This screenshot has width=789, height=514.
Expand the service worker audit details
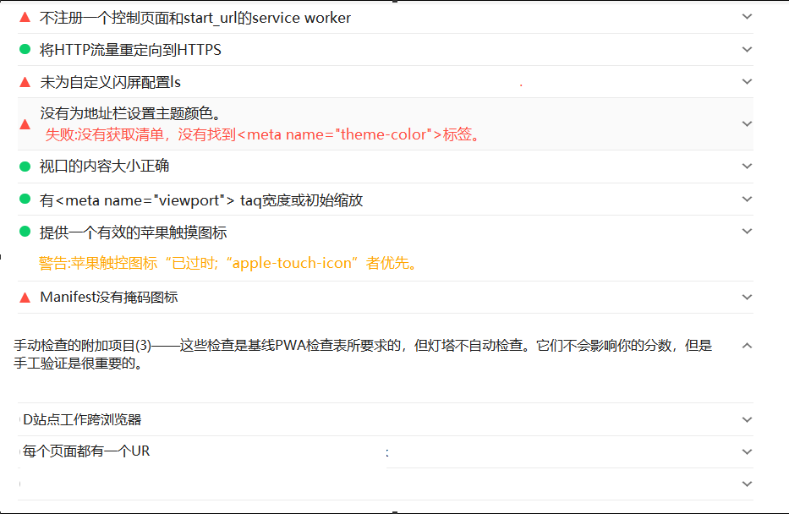click(747, 15)
